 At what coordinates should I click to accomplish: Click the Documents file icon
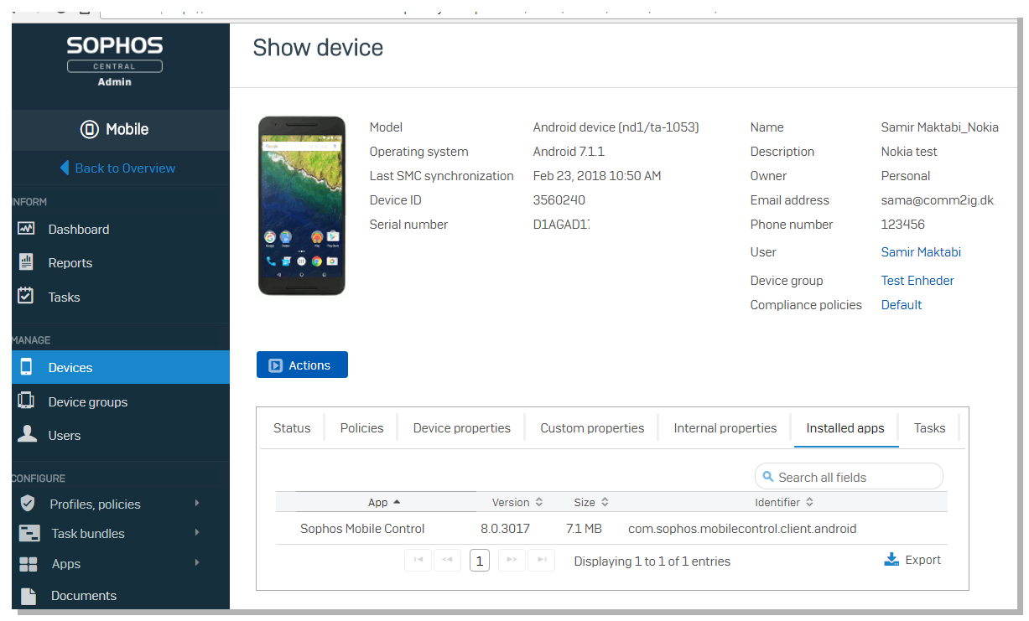pos(29,596)
